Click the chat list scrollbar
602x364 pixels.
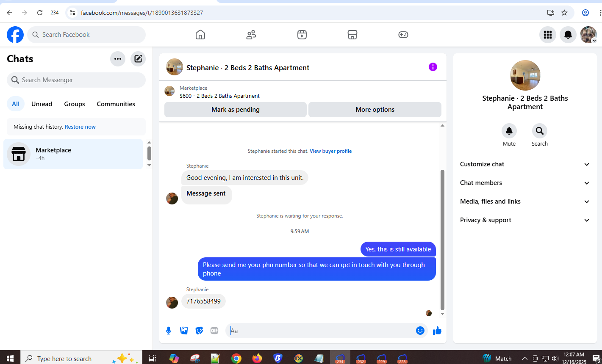149,153
